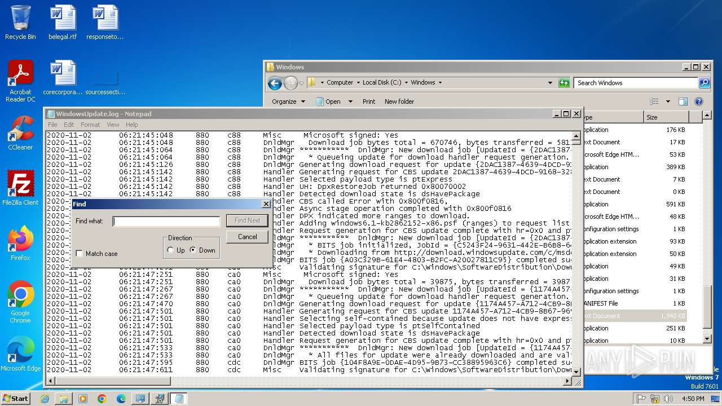This screenshot has width=722, height=406.
Task: Click the Notepad vertical scrollbar down arrow
Action: (x=576, y=372)
